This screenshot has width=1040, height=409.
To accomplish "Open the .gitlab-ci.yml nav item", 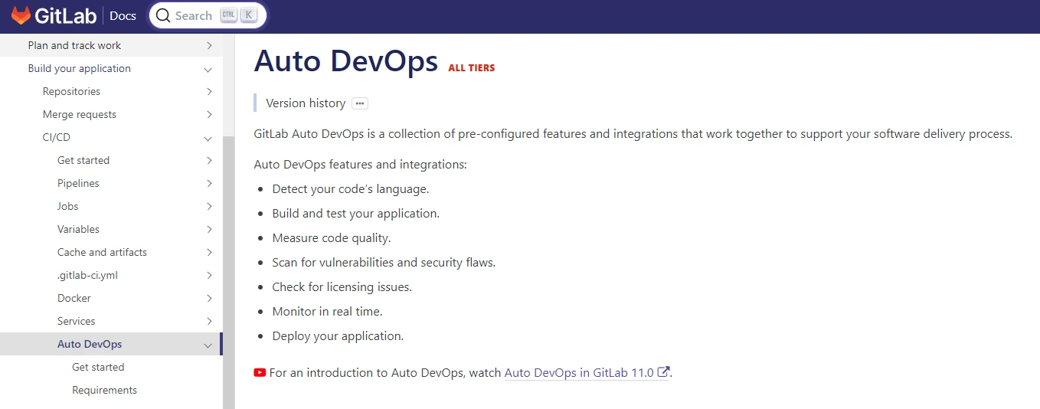I will pos(87,275).
